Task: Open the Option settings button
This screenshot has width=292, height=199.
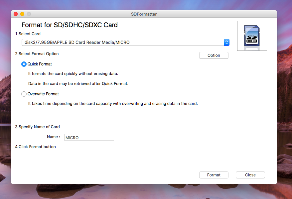Action: click(x=214, y=55)
